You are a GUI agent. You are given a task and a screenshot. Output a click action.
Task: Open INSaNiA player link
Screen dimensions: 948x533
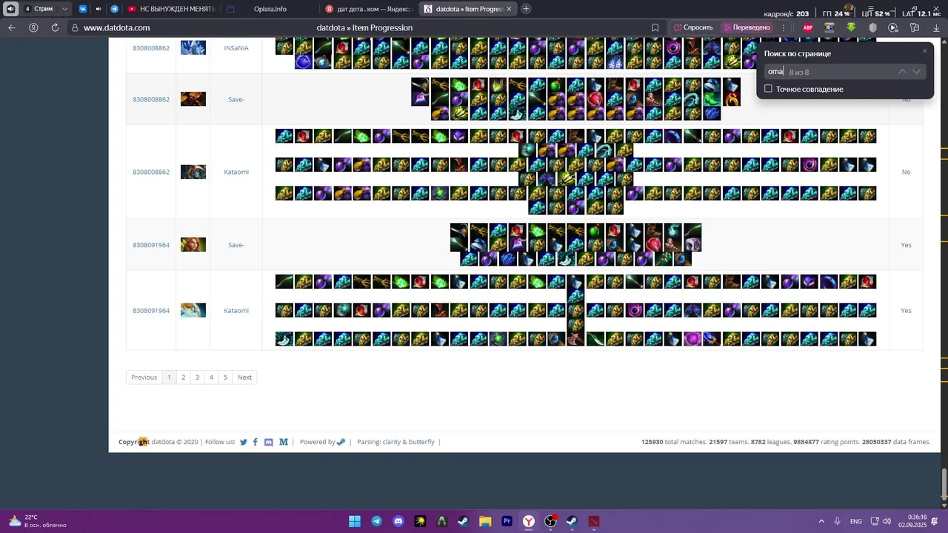click(236, 47)
